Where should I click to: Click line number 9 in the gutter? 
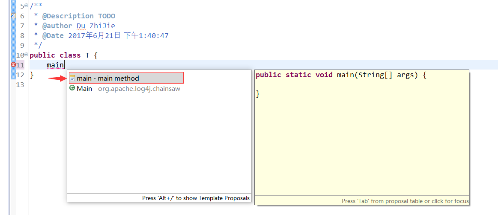[22, 45]
